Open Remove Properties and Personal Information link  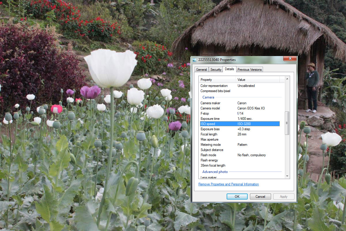228,184
